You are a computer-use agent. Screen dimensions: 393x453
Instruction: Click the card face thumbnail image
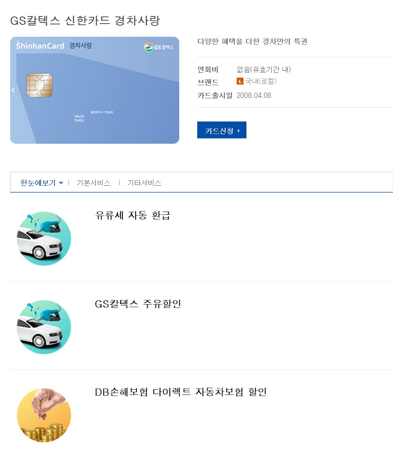pyautogui.click(x=95, y=90)
